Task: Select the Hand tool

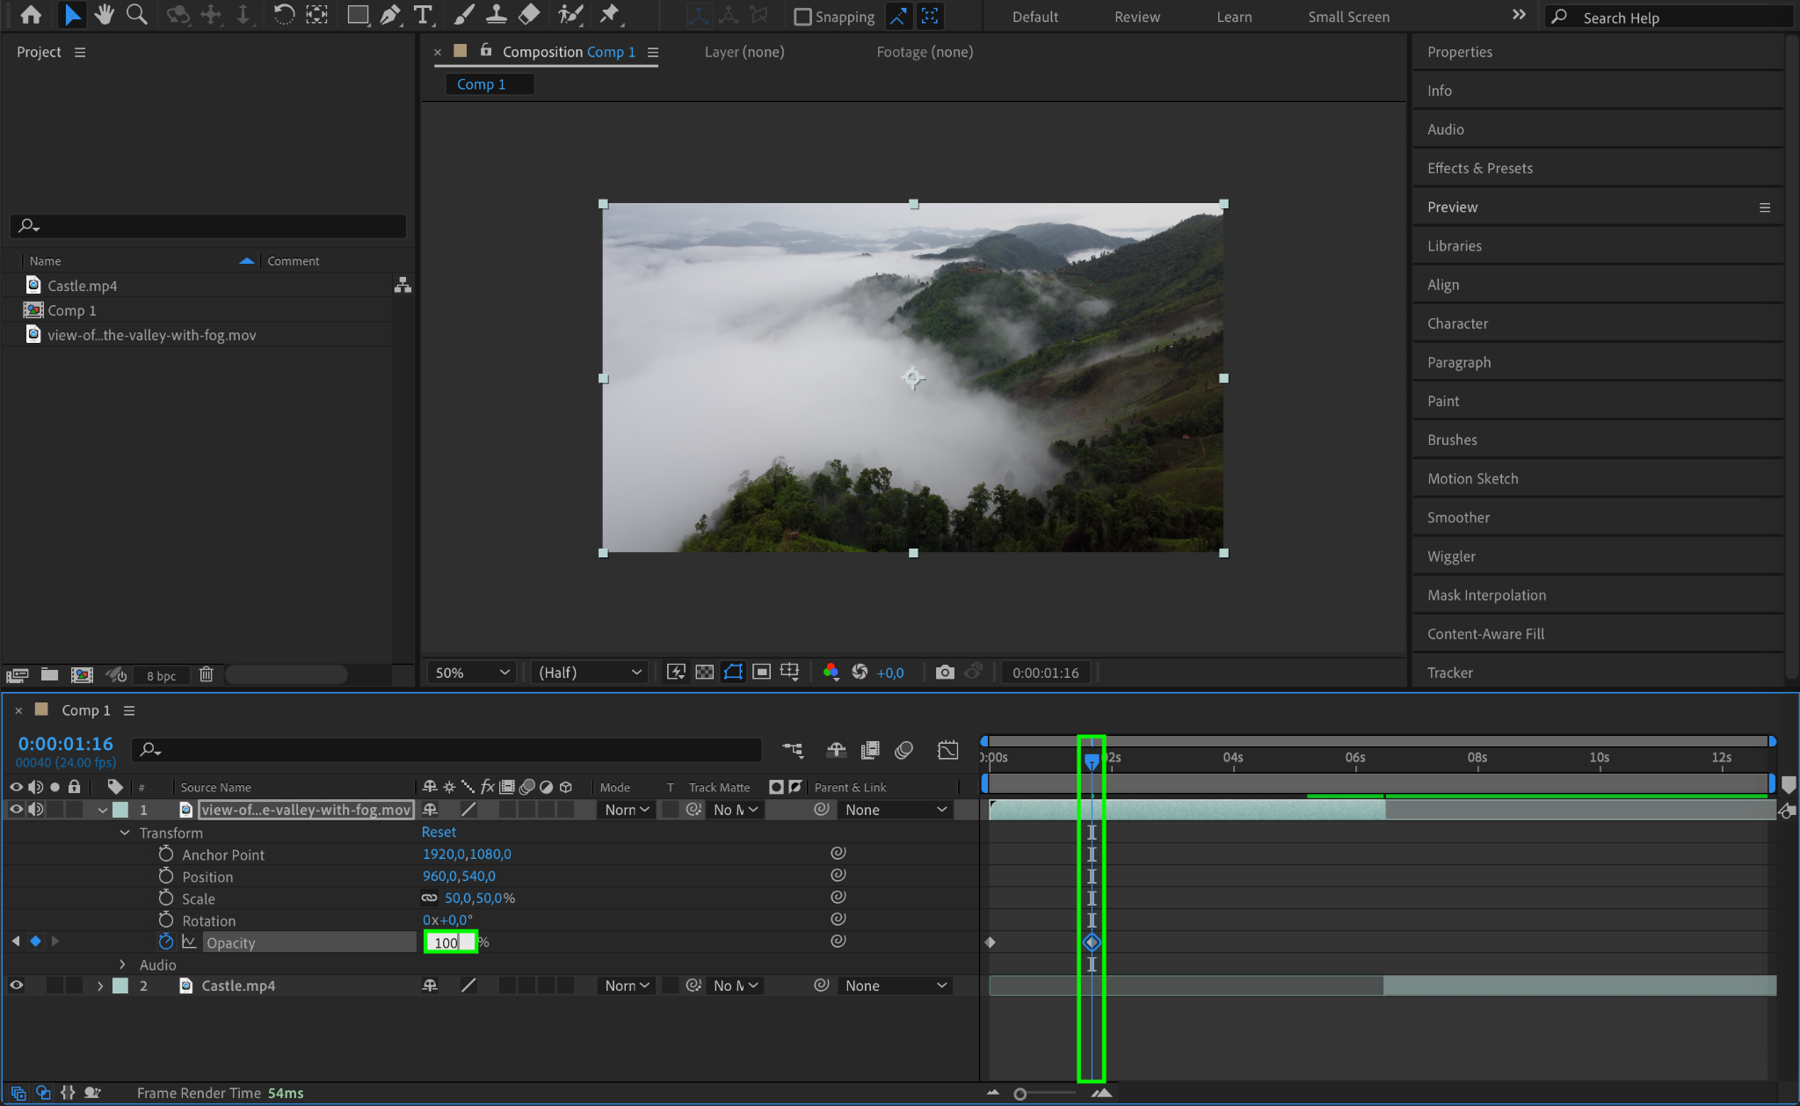Action: (105, 15)
